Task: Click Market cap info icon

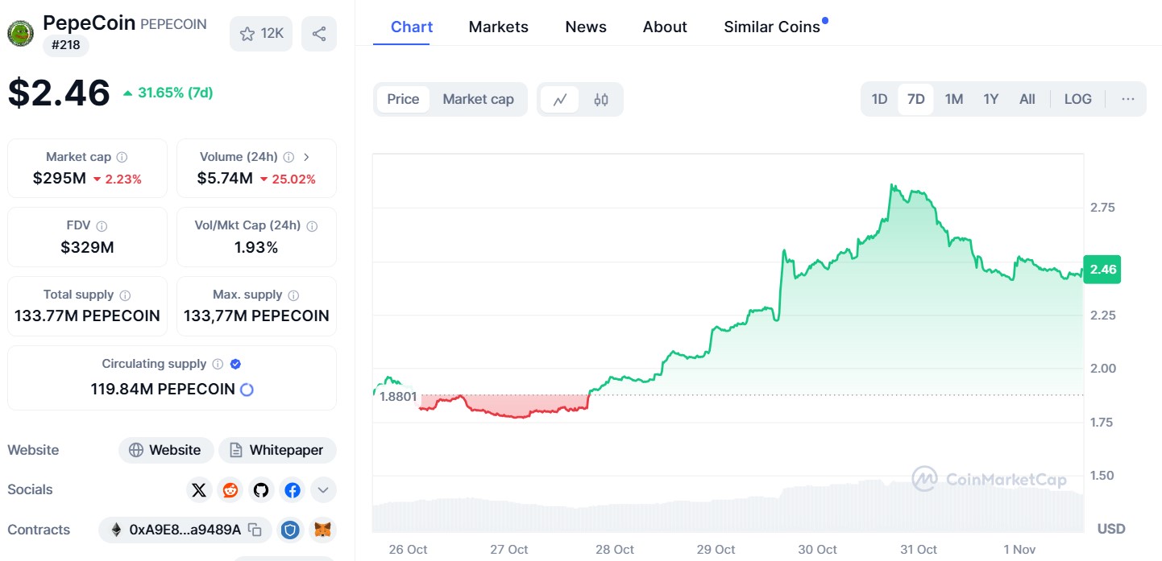Action: pyautogui.click(x=122, y=157)
